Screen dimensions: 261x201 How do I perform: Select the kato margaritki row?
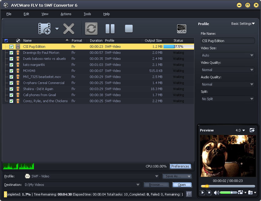[x=98, y=65]
